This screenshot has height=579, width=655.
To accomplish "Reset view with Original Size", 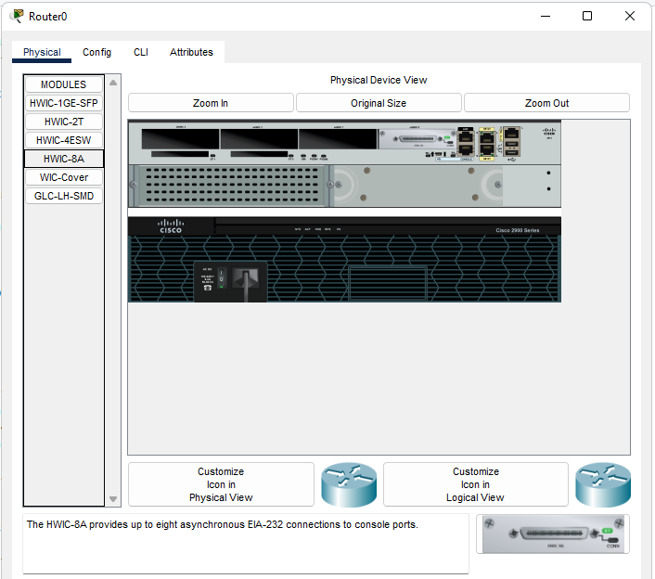I will [x=379, y=103].
